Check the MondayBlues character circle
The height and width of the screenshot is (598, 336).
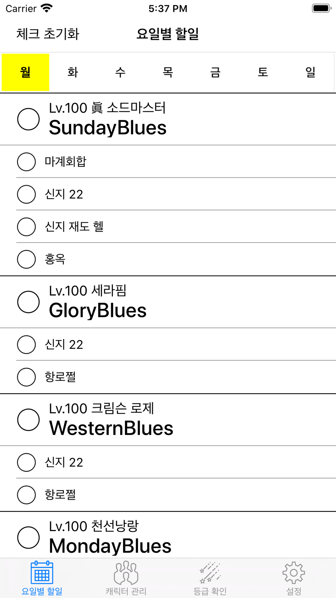click(x=29, y=537)
